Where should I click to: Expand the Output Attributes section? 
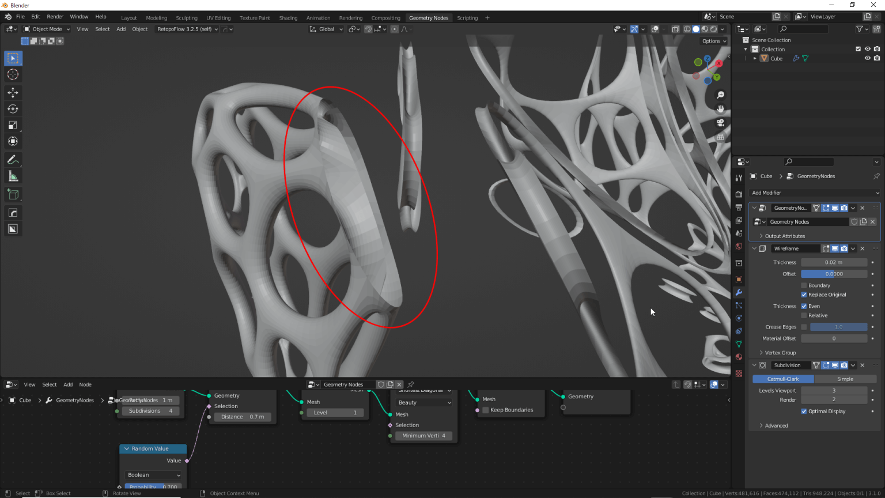tap(782, 236)
